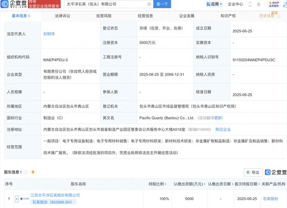Click the info icon next to 股东信息
Image resolution: width=287 pixels, height=208 pixels.
click(x=26, y=172)
